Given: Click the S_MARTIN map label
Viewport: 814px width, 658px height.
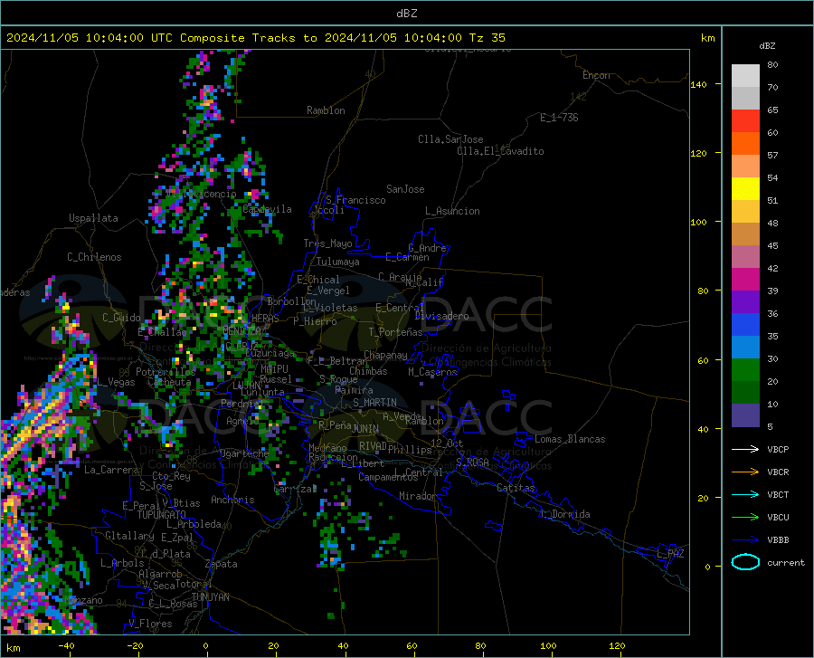Looking at the screenshot, I should click(374, 403).
